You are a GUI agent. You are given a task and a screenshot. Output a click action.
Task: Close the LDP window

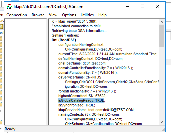click(158, 6)
